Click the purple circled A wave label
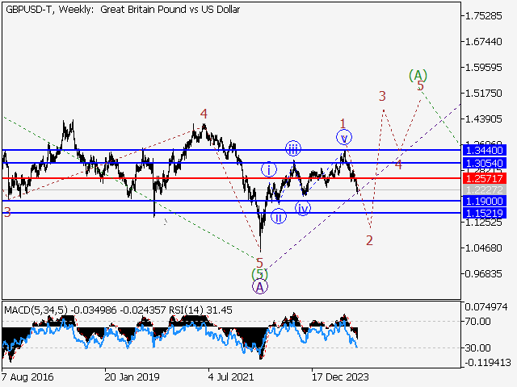 pyautogui.click(x=259, y=286)
